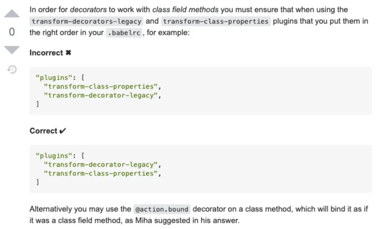
Task: Click the vote count number 0
Action: click(12, 32)
